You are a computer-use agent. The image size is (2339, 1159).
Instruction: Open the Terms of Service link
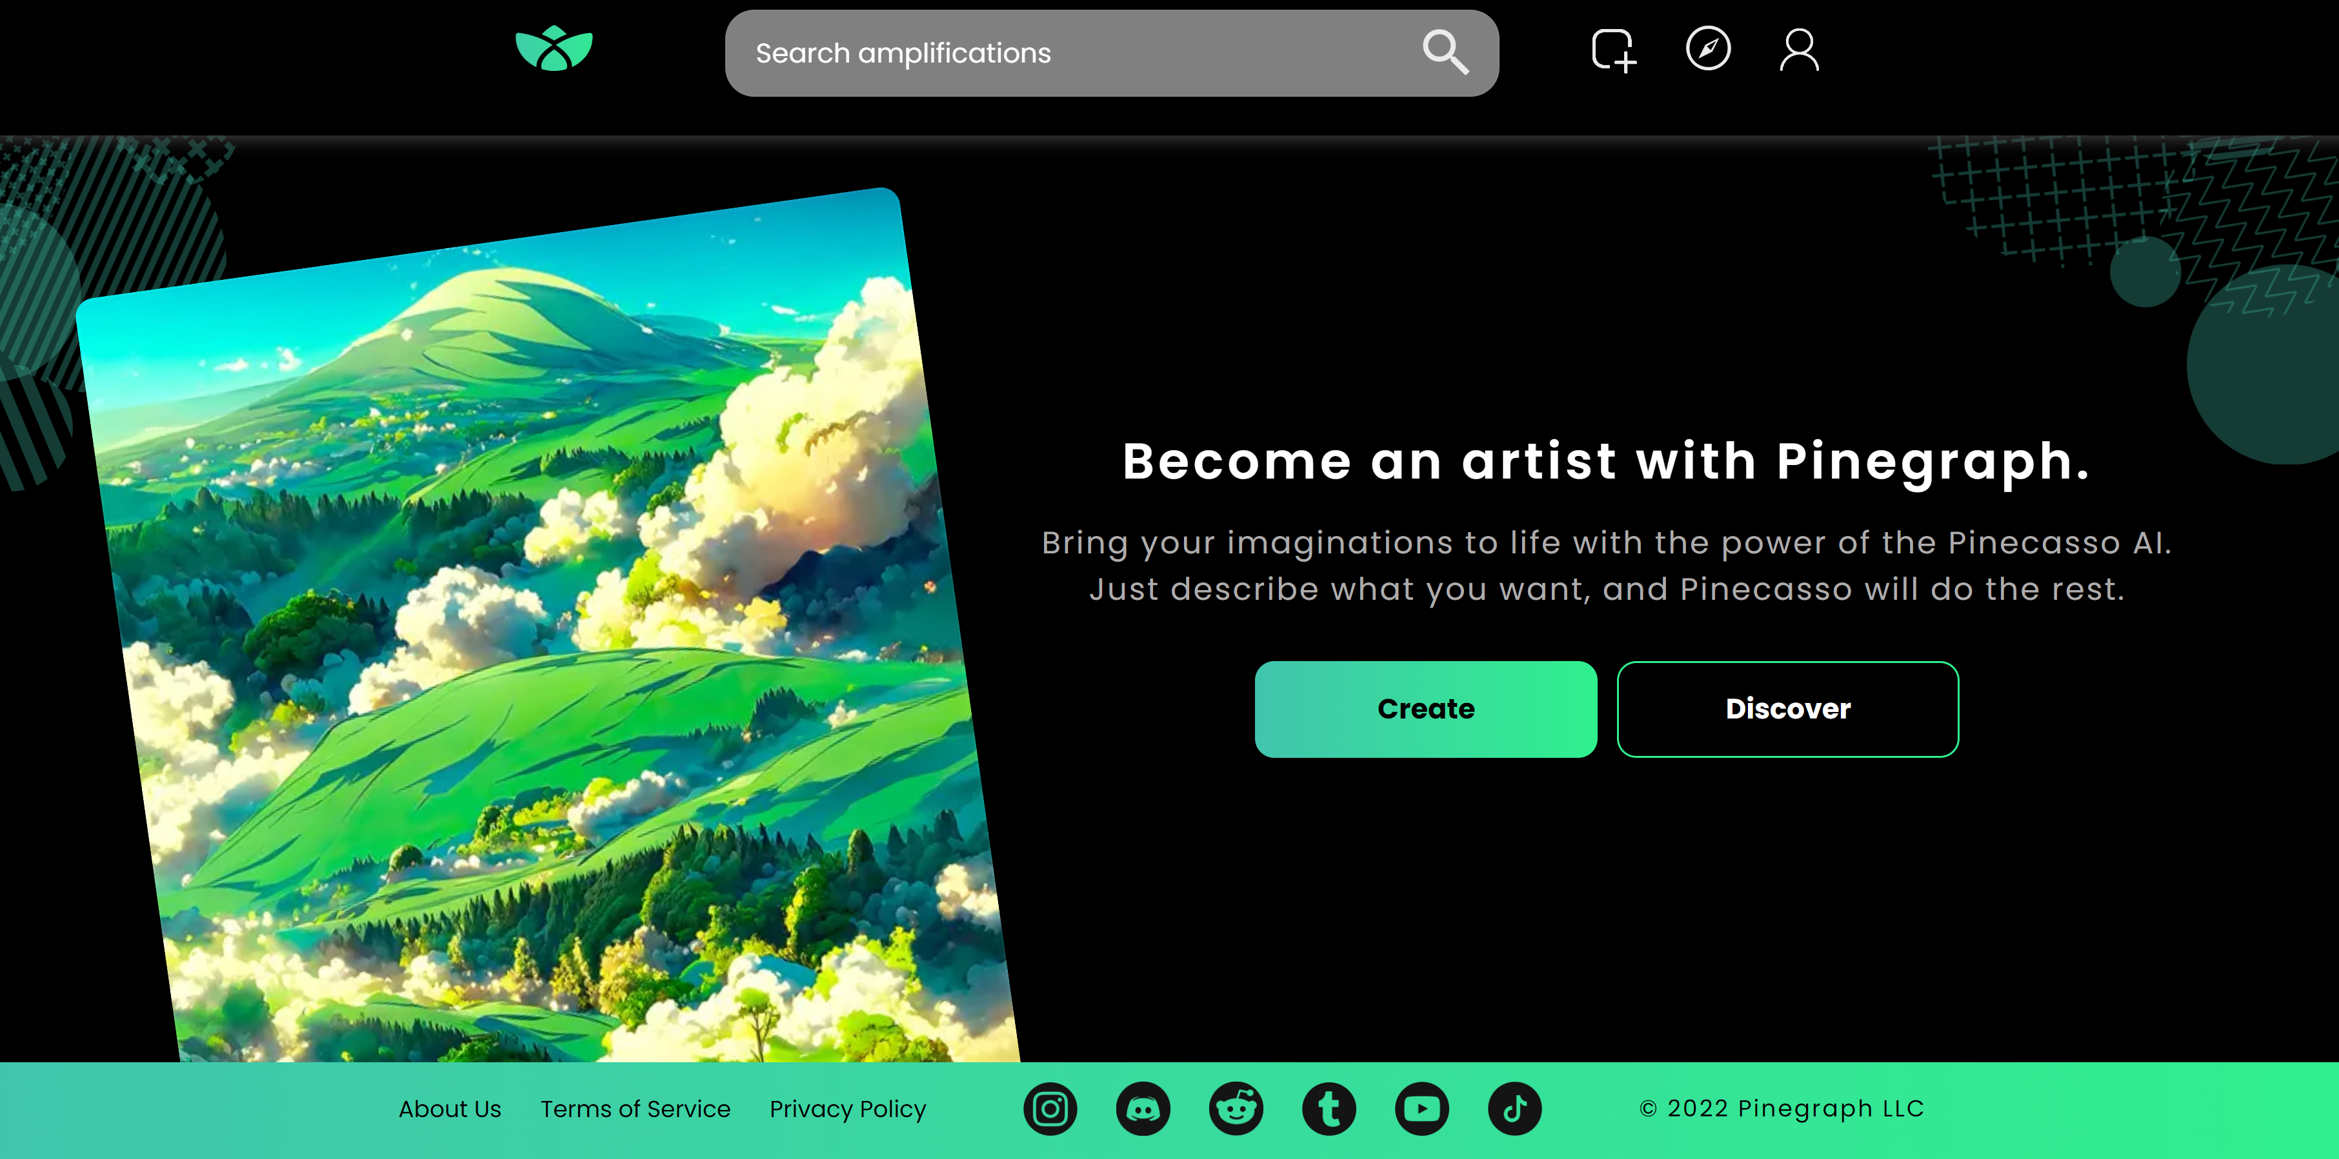coord(635,1109)
